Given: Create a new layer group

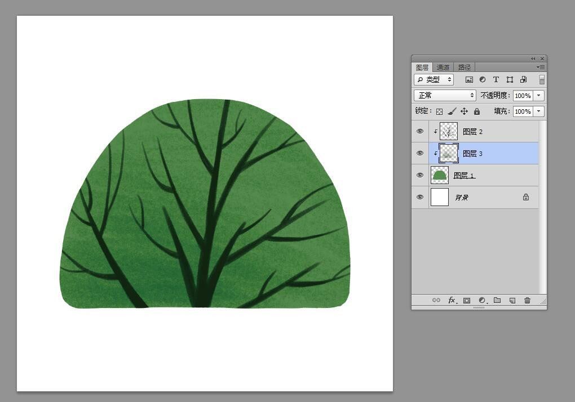Looking at the screenshot, I should (x=497, y=300).
